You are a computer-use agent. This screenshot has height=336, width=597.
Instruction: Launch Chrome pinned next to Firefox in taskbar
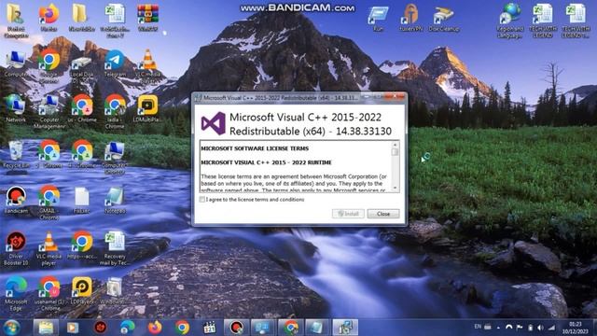(x=182, y=328)
